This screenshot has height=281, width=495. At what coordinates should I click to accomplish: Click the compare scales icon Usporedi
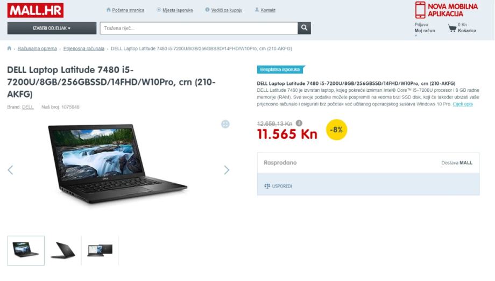coord(267,186)
